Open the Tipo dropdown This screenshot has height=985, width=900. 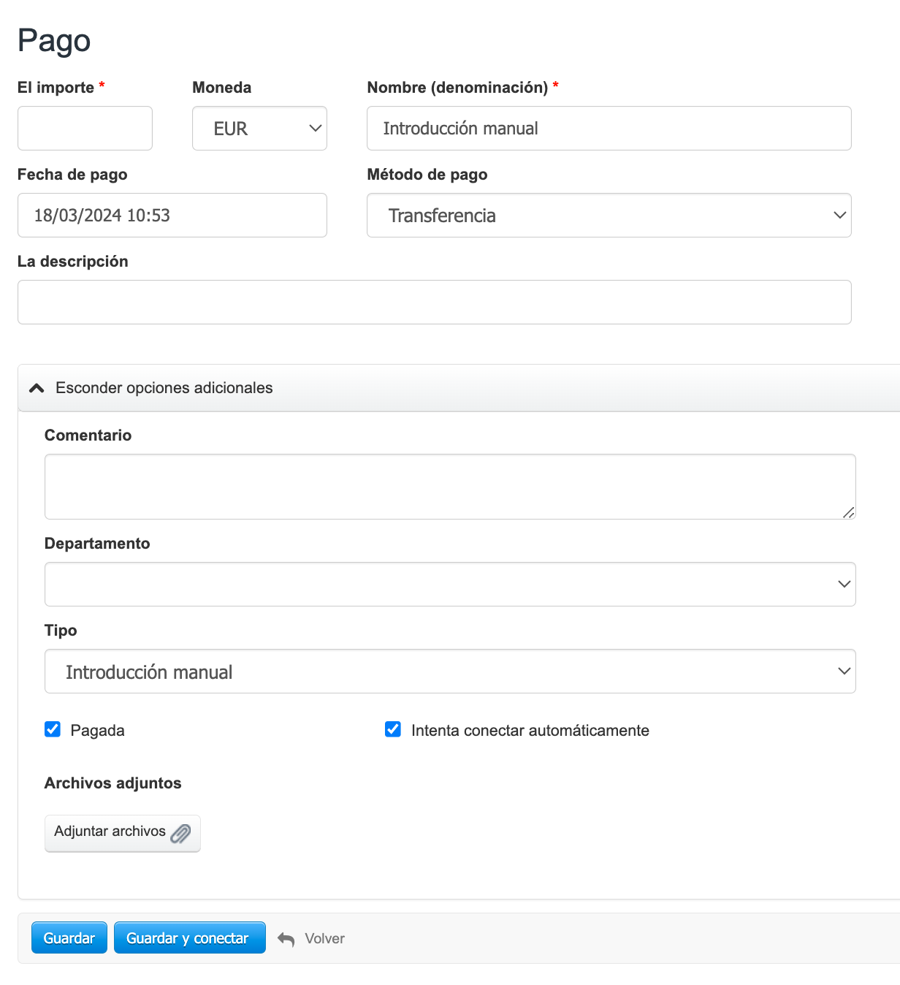(450, 672)
